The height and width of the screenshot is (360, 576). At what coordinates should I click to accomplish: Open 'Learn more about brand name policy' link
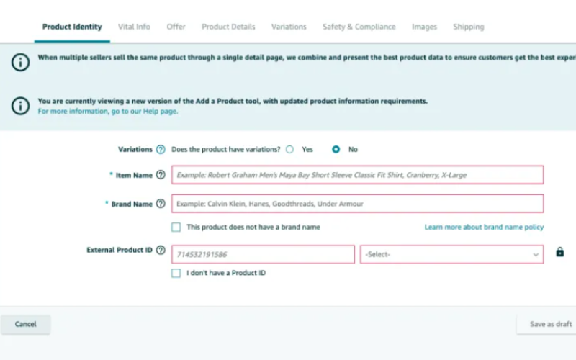484,227
